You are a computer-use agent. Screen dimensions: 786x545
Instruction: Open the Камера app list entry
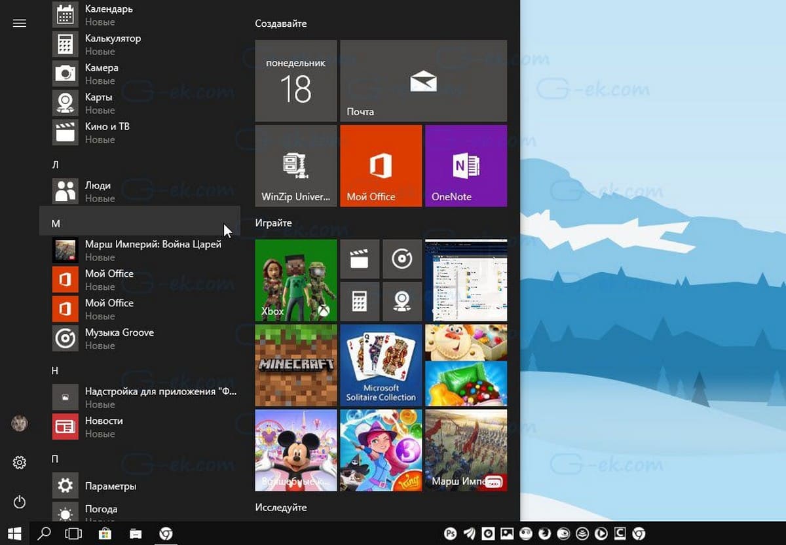140,73
